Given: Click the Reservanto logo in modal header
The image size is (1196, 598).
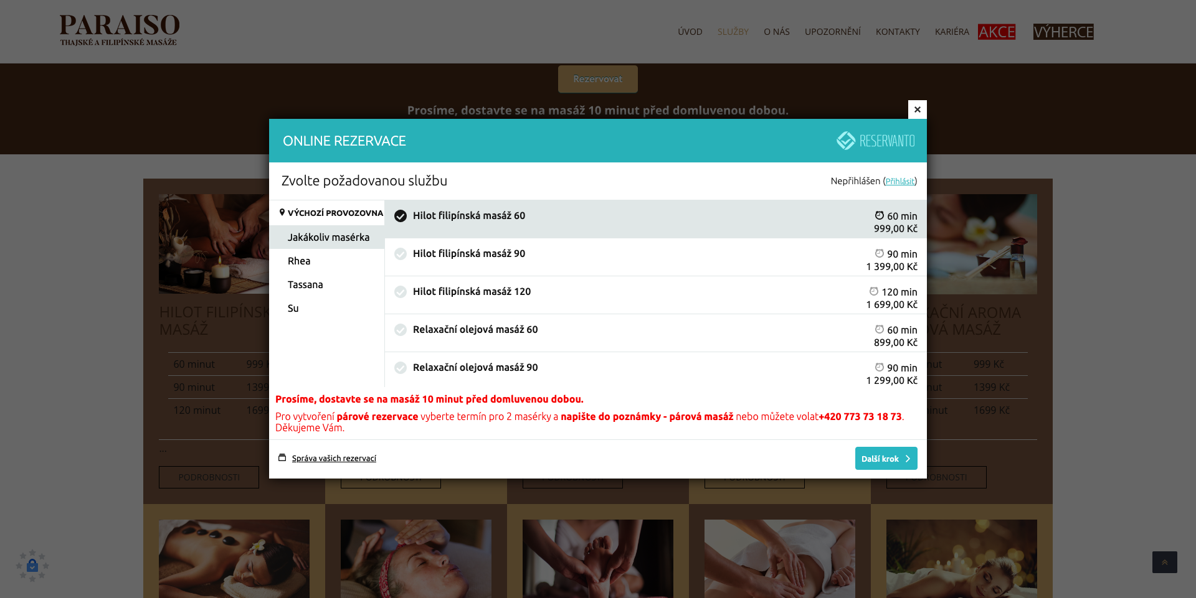Looking at the screenshot, I should [x=875, y=141].
